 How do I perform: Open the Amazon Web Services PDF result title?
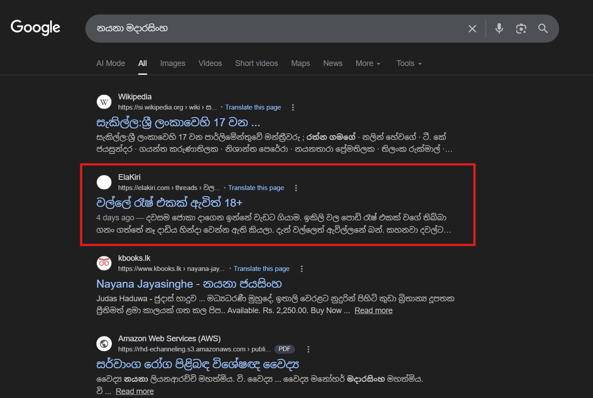coord(198,364)
